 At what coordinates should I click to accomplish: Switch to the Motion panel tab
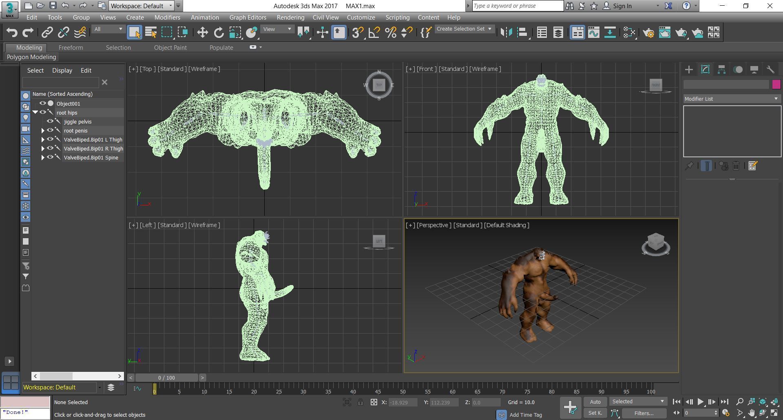pos(738,70)
